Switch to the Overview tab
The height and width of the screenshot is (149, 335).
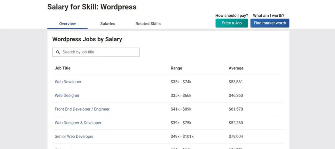click(x=67, y=24)
